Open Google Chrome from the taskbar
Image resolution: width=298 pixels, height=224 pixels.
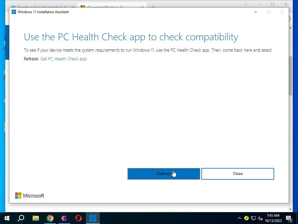pyautogui.click(x=50, y=218)
